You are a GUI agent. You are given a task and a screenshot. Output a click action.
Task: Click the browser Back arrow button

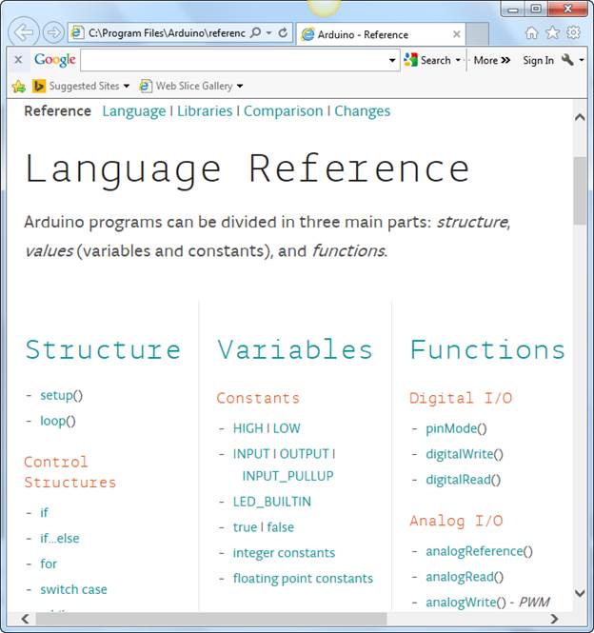coord(24,32)
